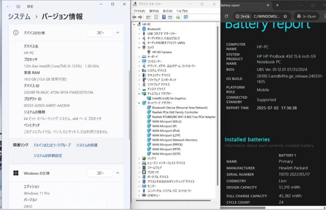Click the Device Manager horizontal scrollbar
This screenshot has width=326, height=210.
click(x=173, y=201)
